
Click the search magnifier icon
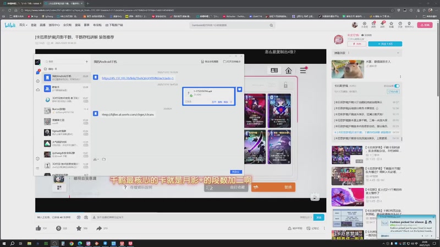tap(271, 25)
